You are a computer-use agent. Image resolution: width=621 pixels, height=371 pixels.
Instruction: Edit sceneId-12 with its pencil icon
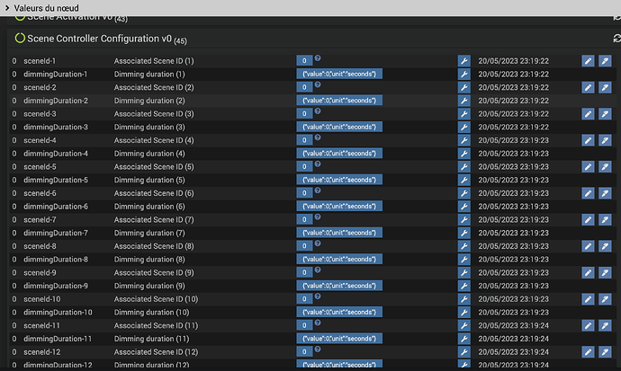point(588,352)
